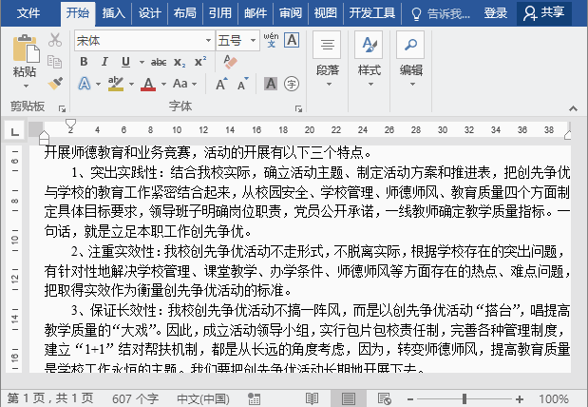The width and height of the screenshot is (588, 407).
Task: Click the Cut scissors icon
Action: tap(55, 40)
